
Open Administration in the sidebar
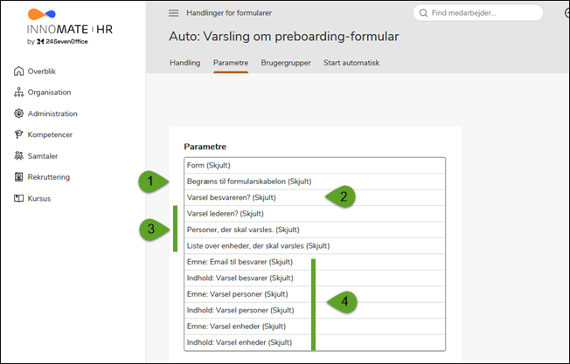pos(52,113)
